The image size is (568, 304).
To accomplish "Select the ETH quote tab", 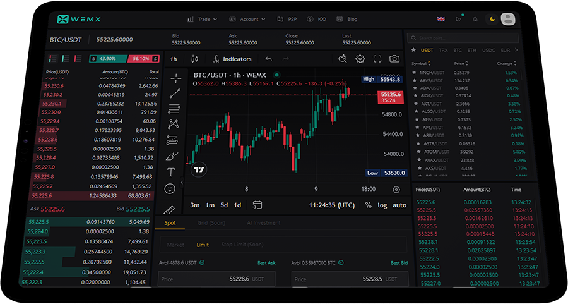I will pos(471,50).
